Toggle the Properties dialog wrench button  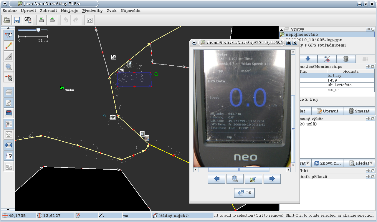[x=9, y=103]
